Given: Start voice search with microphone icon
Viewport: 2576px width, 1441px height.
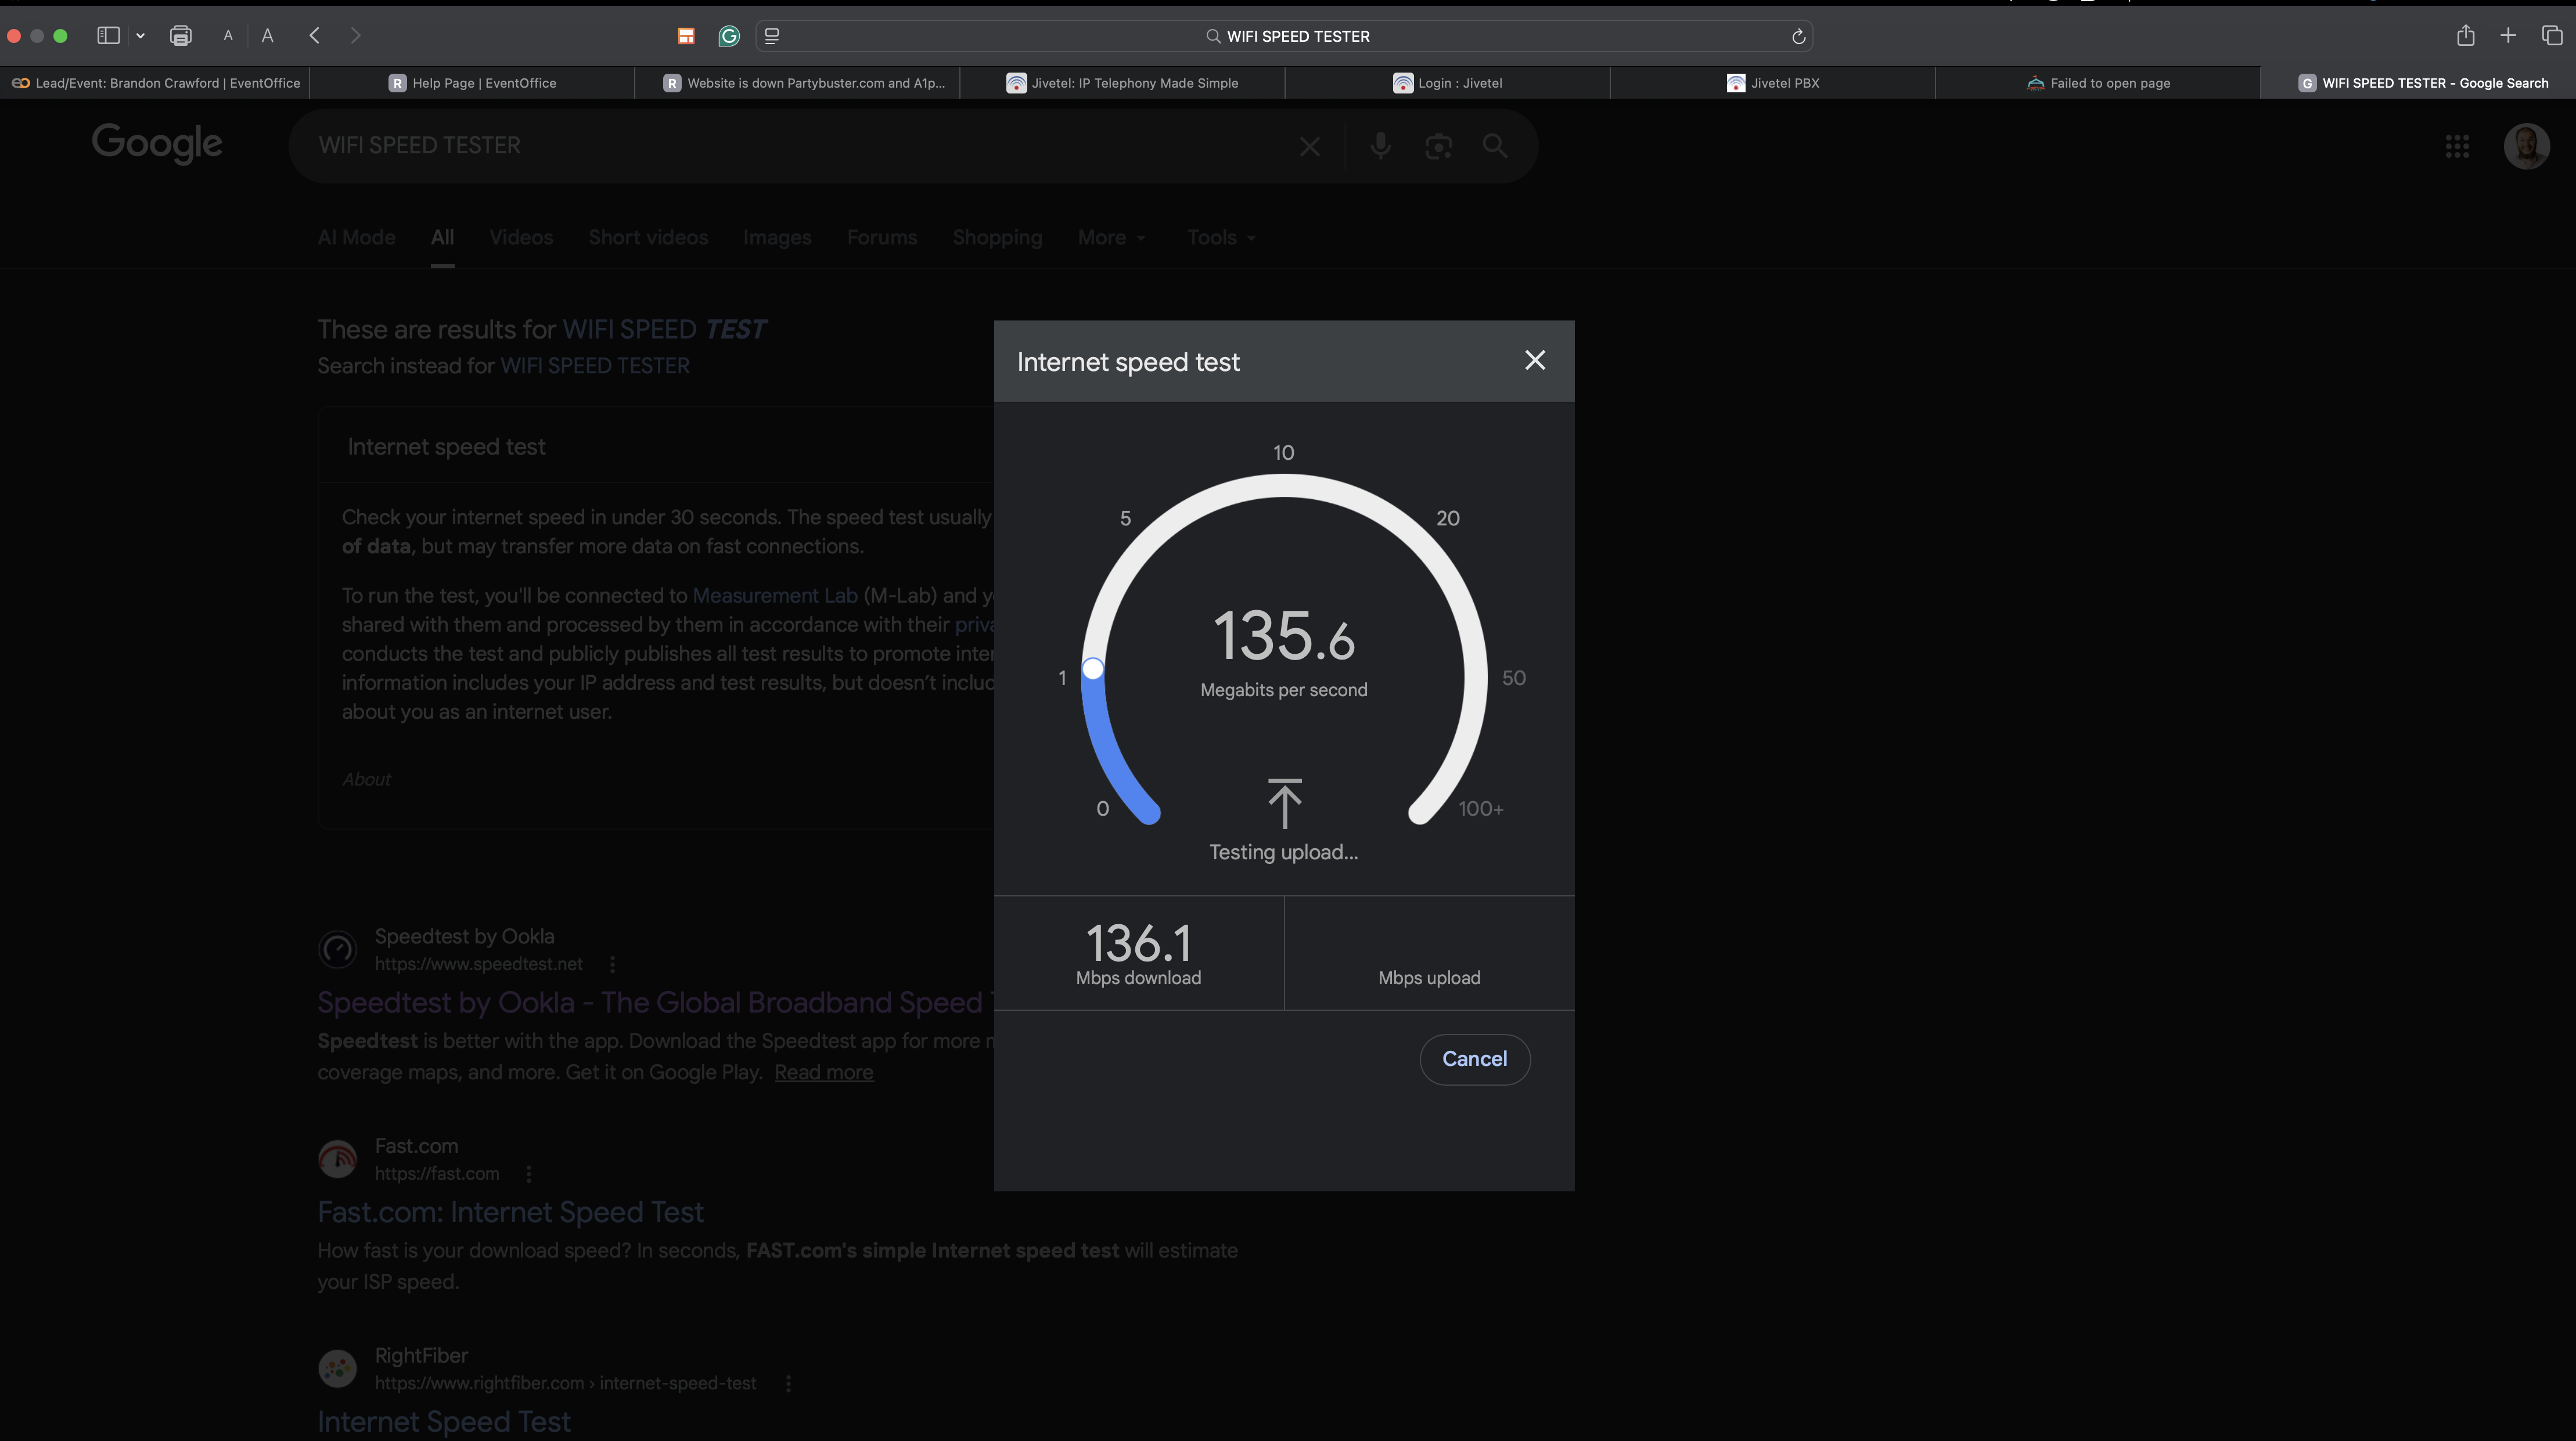Looking at the screenshot, I should tap(1380, 146).
